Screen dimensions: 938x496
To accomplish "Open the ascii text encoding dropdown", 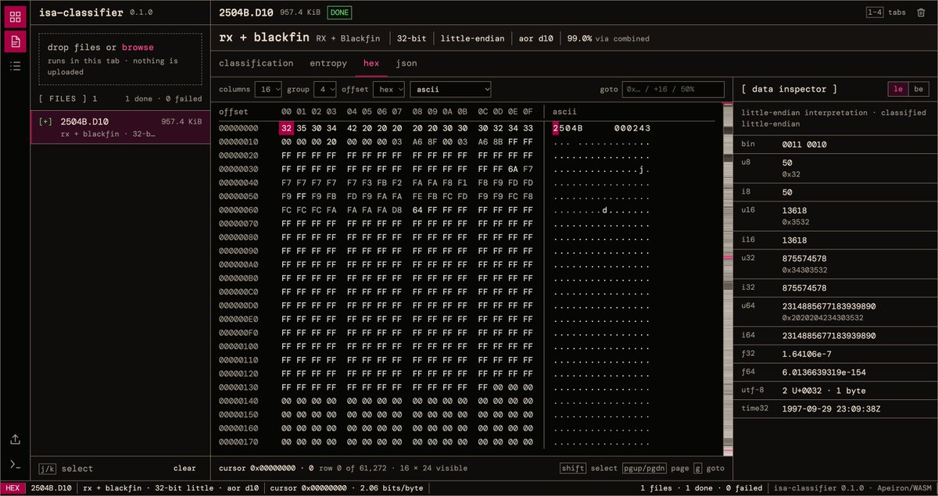I will click(450, 90).
